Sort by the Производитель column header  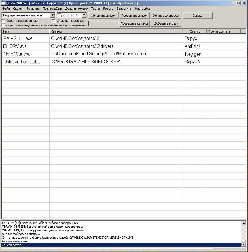click(224, 31)
